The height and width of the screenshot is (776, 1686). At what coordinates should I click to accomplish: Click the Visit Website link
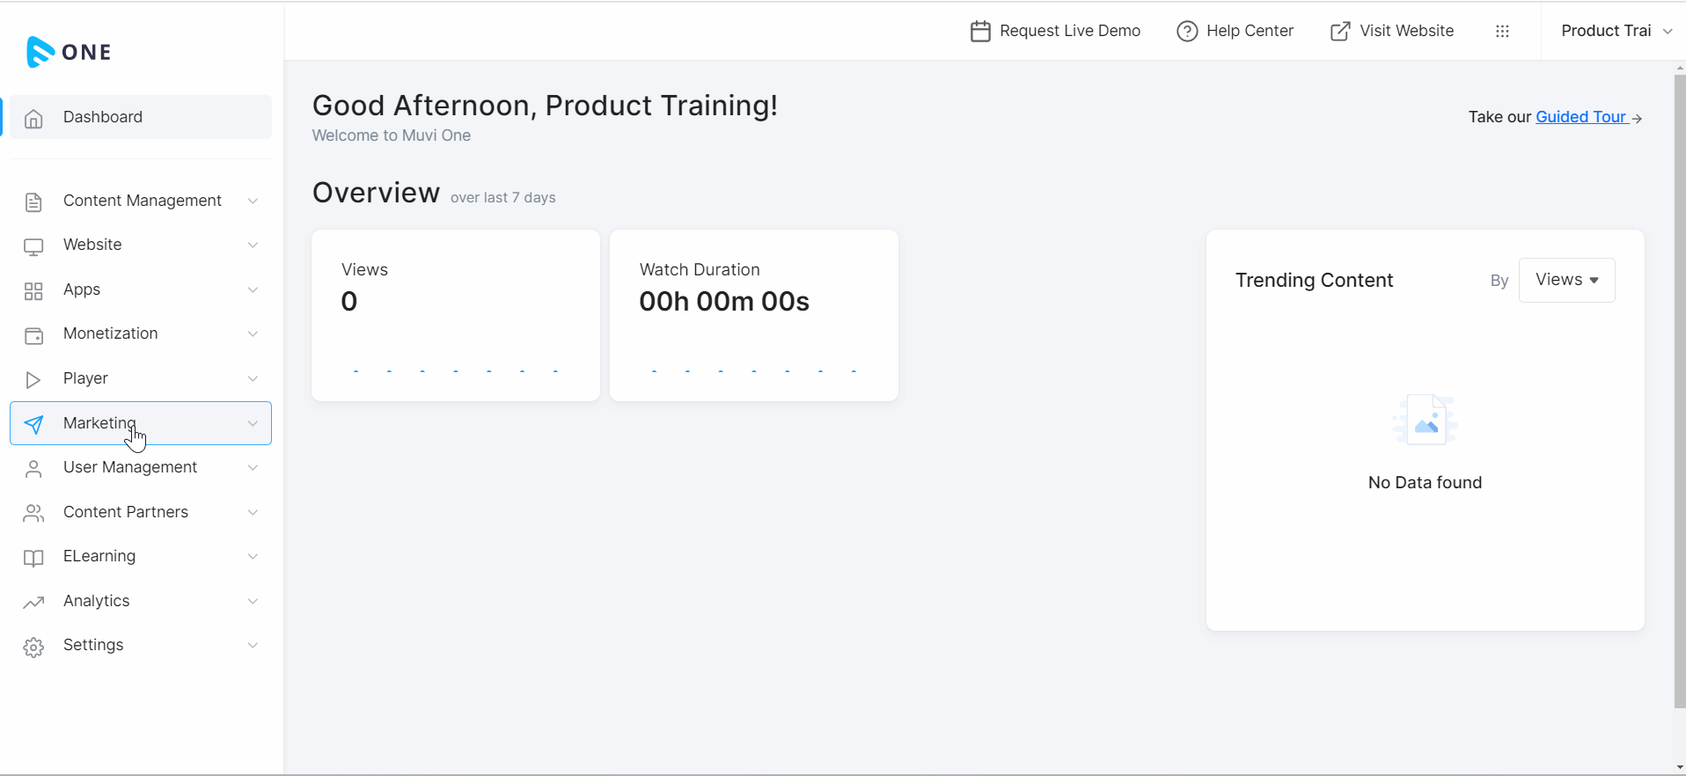click(x=1391, y=31)
